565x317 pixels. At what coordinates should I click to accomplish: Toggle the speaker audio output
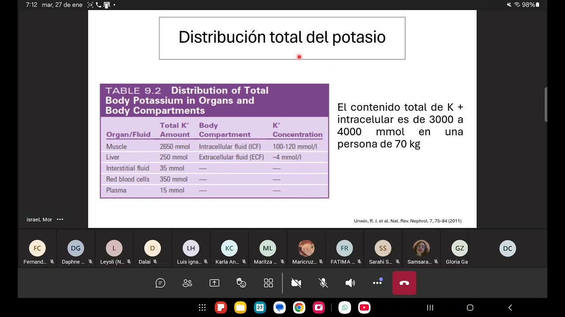tap(350, 283)
